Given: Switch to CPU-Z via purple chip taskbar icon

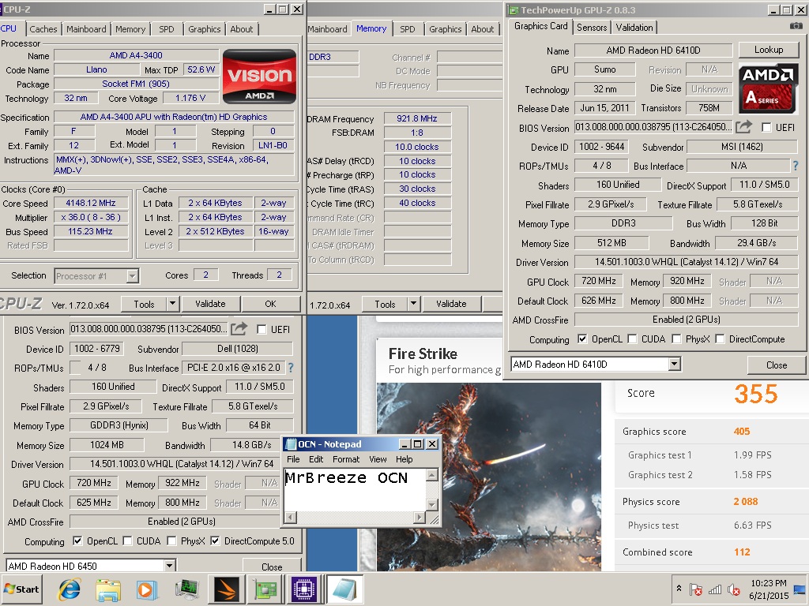Looking at the screenshot, I should pyautogui.click(x=304, y=589).
